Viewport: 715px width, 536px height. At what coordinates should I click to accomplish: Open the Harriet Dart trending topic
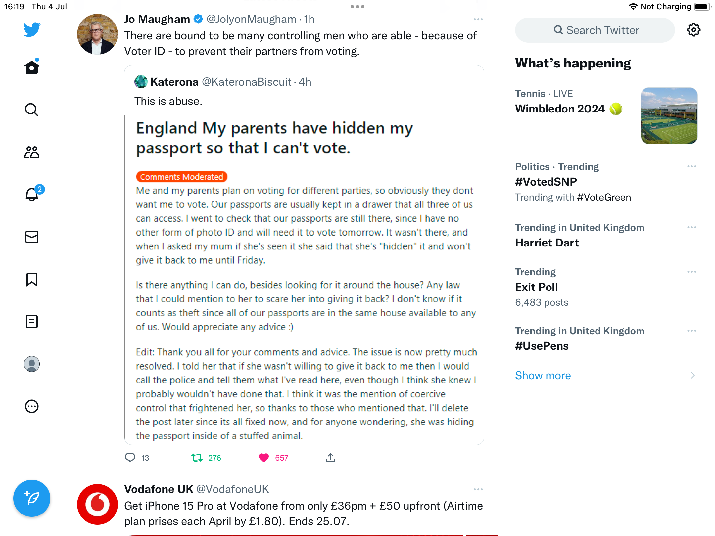[x=547, y=243]
